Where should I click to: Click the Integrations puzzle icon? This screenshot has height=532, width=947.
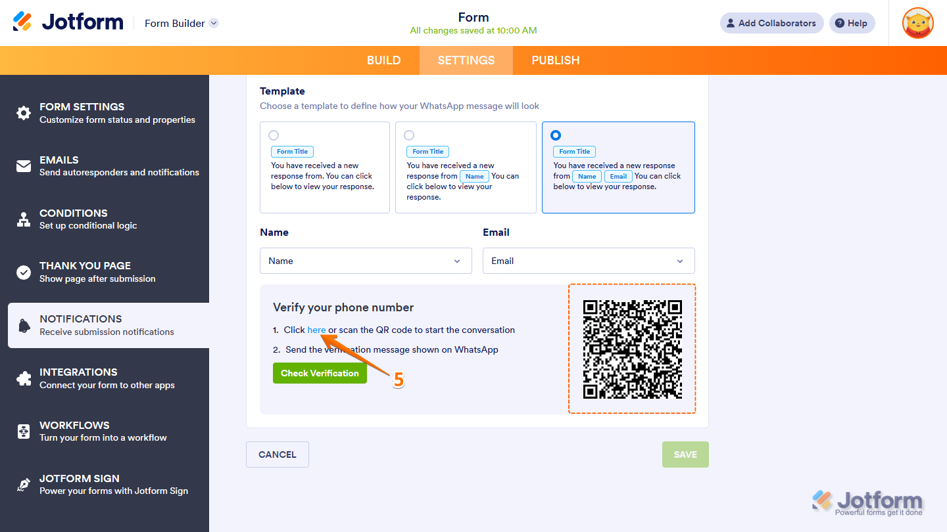(23, 378)
